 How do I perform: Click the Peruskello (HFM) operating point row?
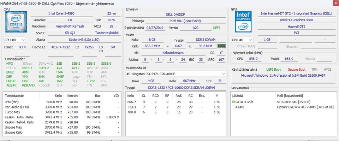62,107
